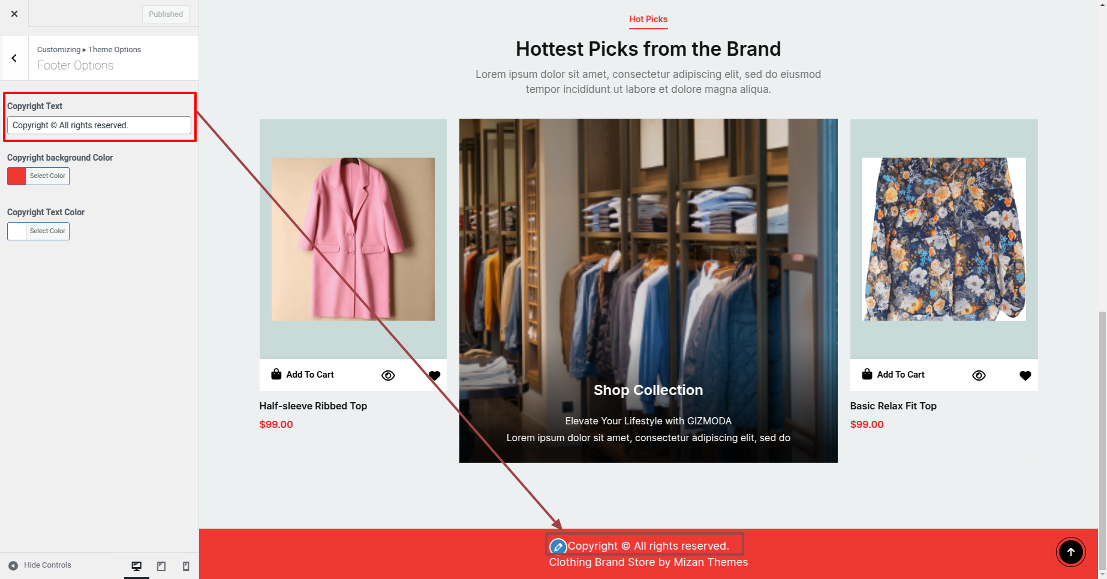Switch to mobile preview device icon

tap(186, 566)
